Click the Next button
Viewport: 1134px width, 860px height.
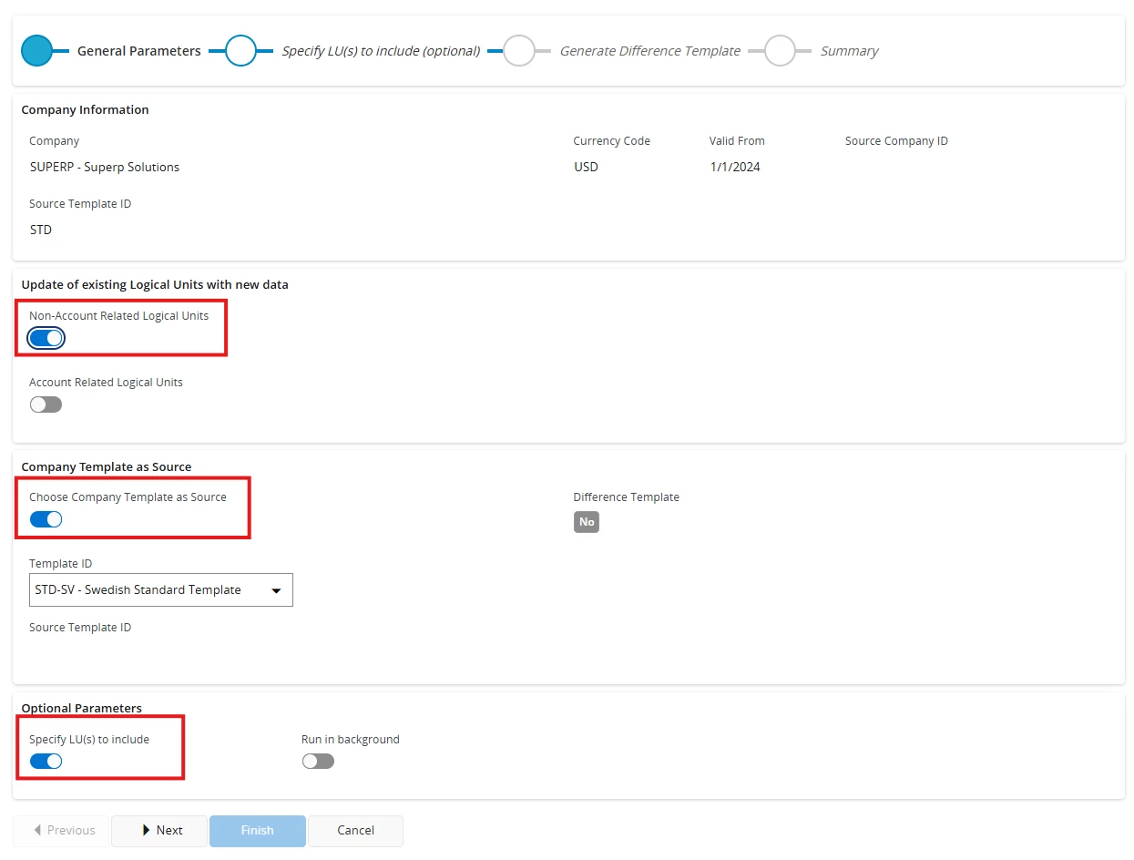[x=159, y=831]
